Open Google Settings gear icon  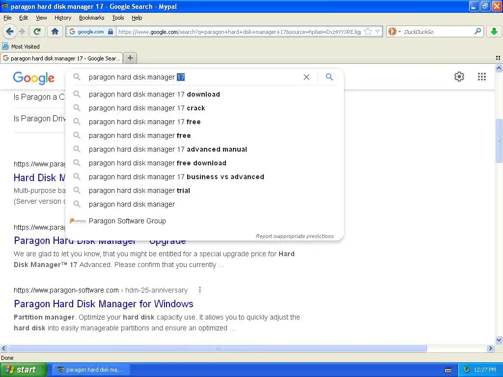coord(459,77)
